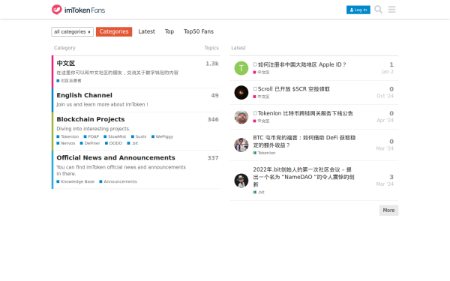Expand the all categories dropdown
Viewport: 450px width, 281px height.
coord(72,31)
